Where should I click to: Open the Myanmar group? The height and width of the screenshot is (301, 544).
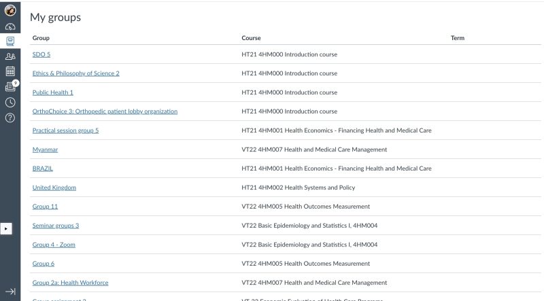(45, 149)
